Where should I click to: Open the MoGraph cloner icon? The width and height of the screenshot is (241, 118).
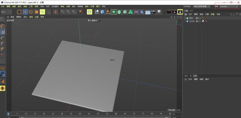(130, 12)
